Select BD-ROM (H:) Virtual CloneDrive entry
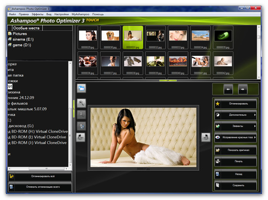The height and width of the screenshot is (200, 268). [38, 131]
